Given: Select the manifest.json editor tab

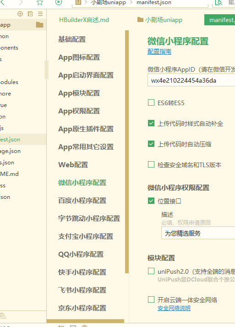Looking at the screenshot, I should [x=219, y=20].
